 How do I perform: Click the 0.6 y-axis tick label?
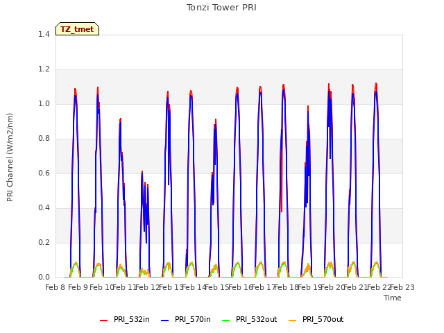44,173
